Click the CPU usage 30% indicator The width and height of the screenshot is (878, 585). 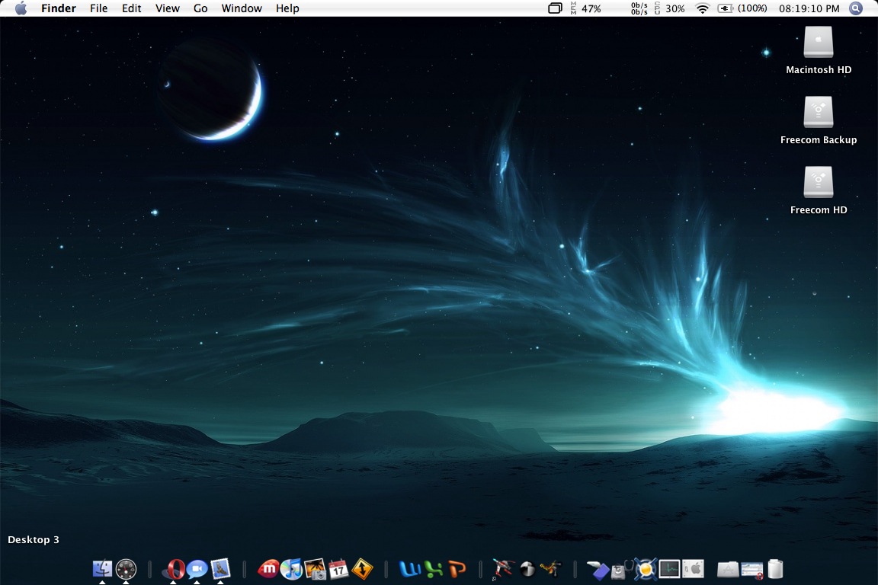click(x=670, y=8)
